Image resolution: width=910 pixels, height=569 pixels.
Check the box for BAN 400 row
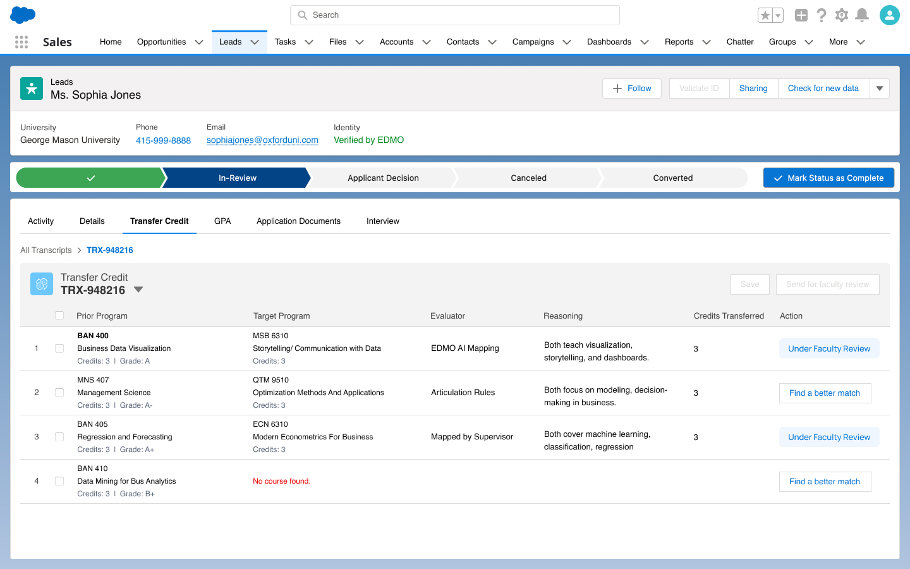[x=59, y=348]
